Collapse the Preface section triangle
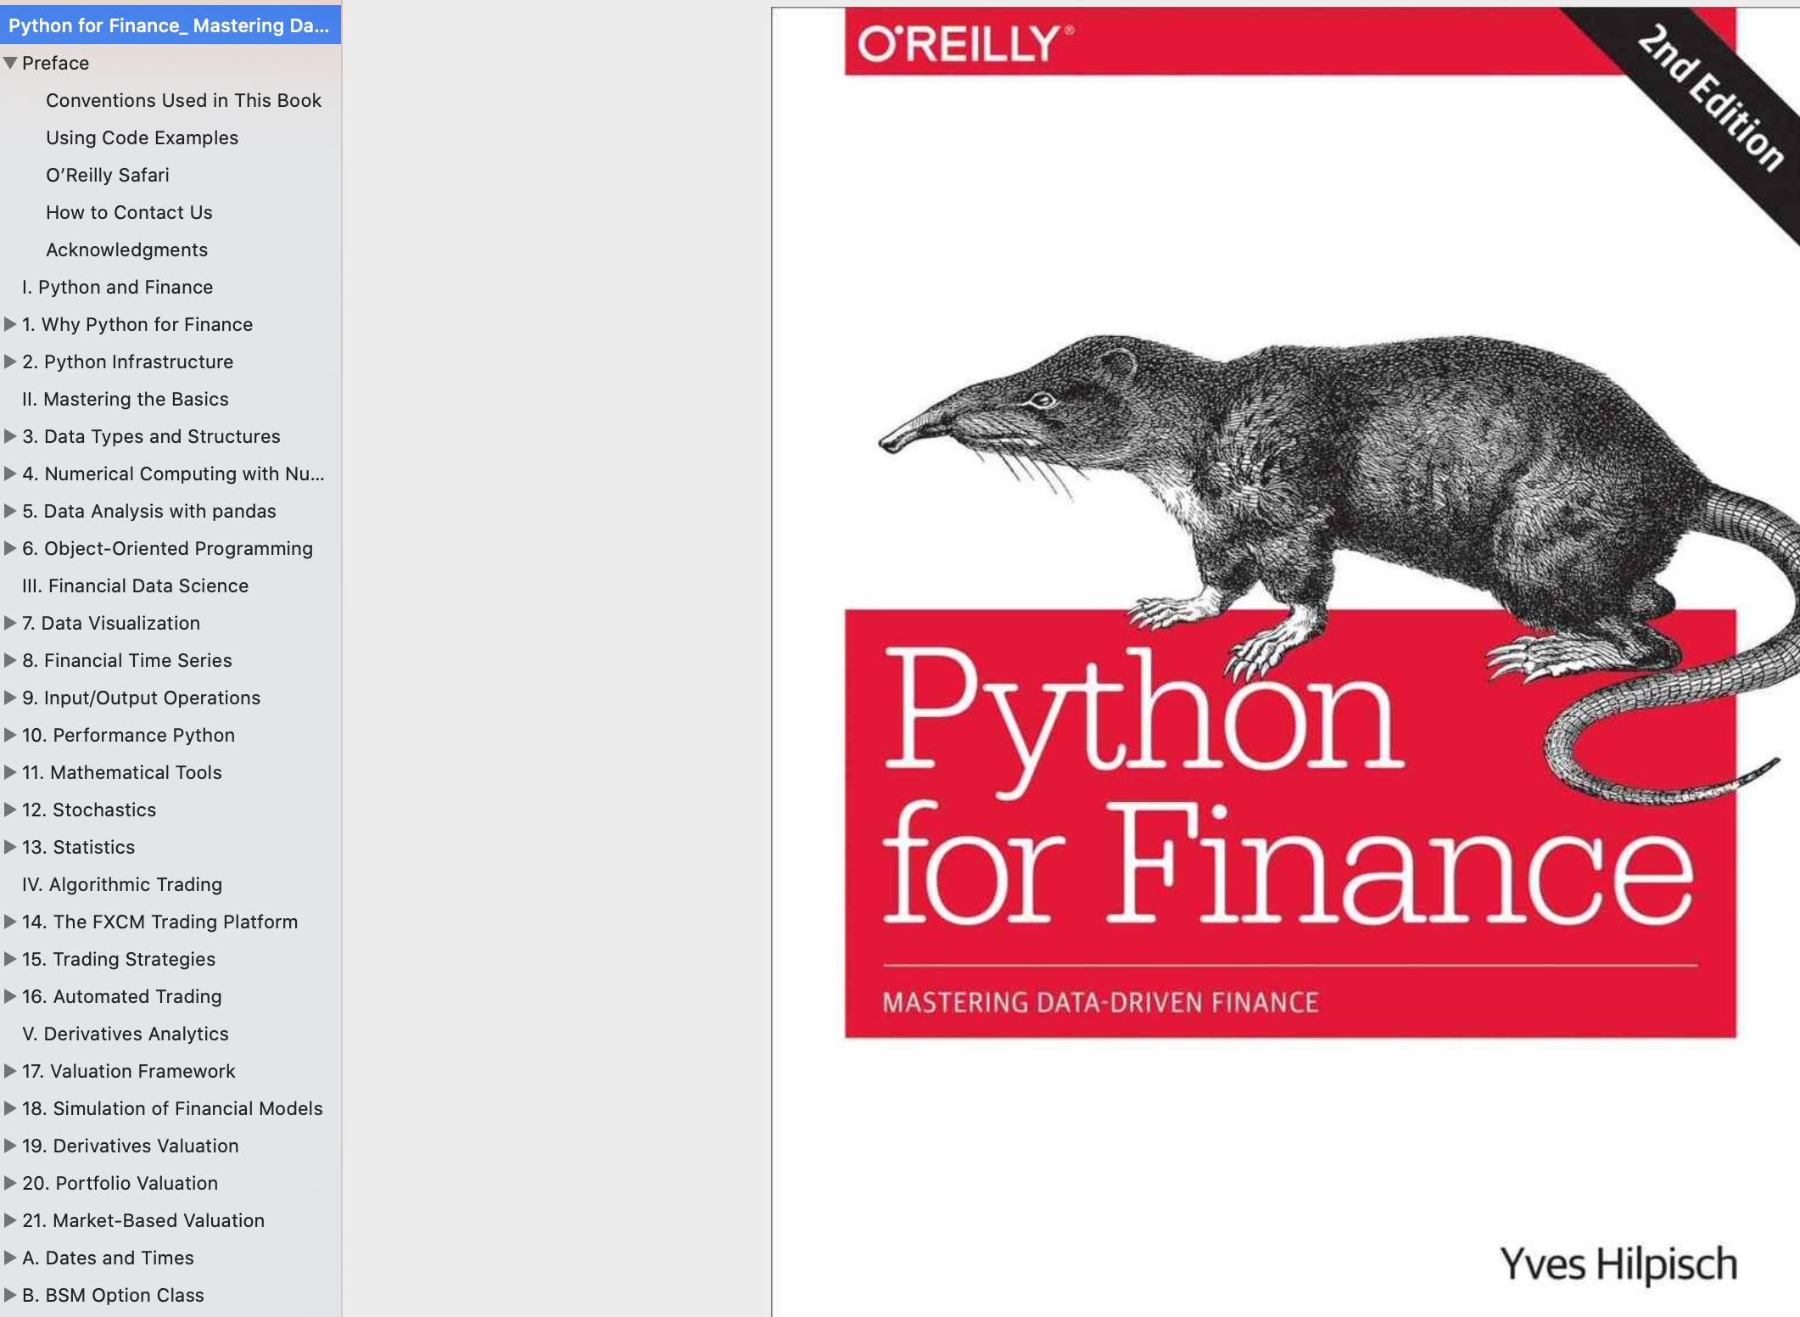Image resolution: width=1800 pixels, height=1317 pixels. 10,63
